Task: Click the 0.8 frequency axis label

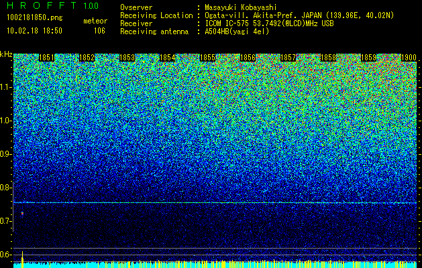Action: (x=5, y=188)
